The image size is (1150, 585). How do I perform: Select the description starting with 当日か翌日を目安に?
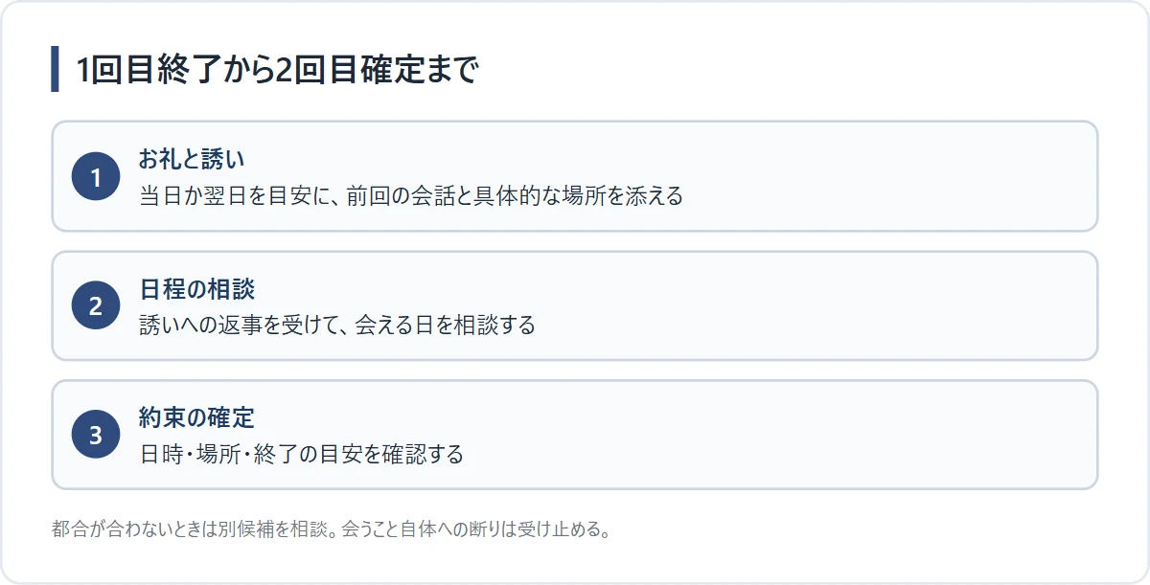pyautogui.click(x=411, y=196)
